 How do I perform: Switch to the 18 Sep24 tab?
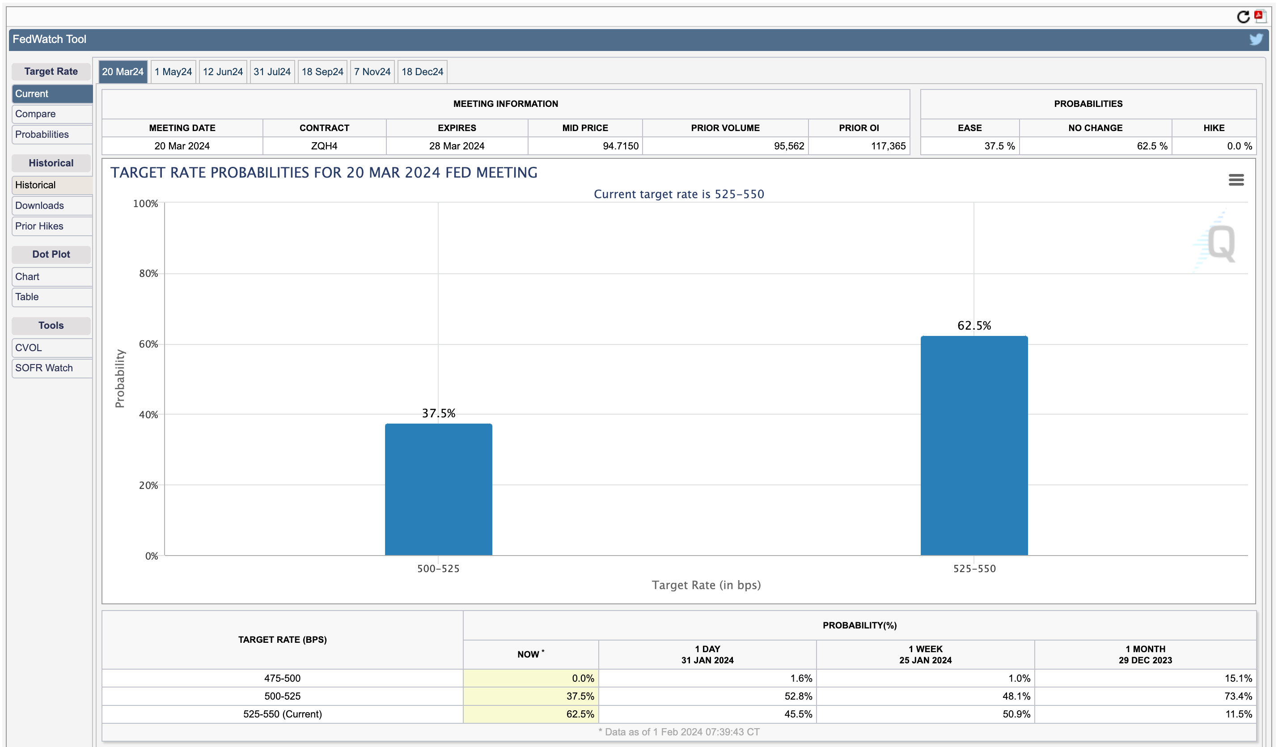[322, 72]
